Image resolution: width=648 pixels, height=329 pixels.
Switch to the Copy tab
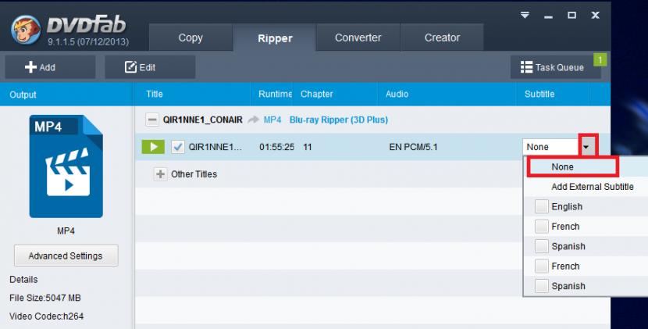tap(190, 38)
